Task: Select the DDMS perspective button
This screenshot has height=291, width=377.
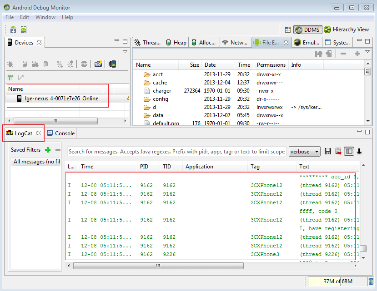Action: 308,30
